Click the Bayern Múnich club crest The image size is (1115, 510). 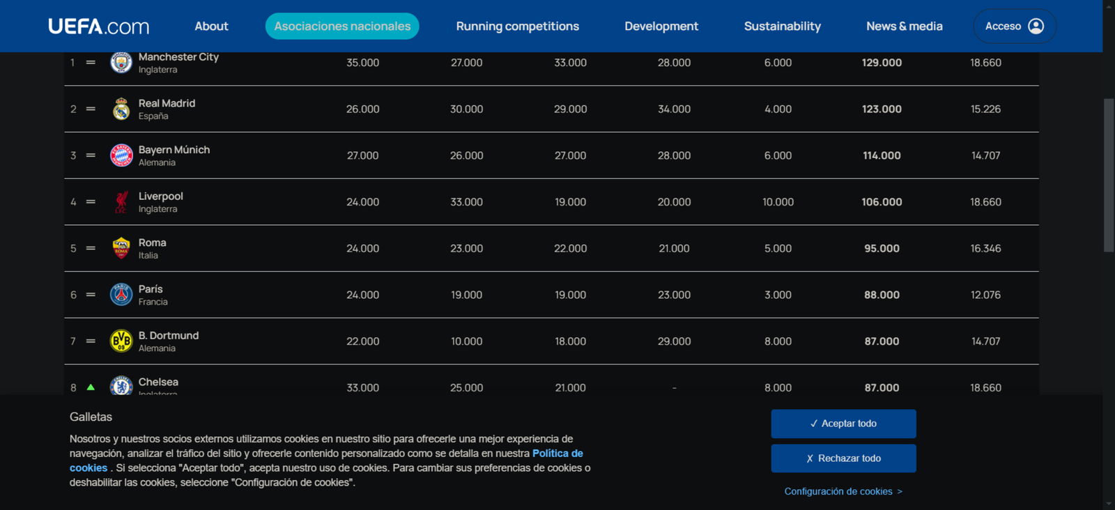point(121,155)
